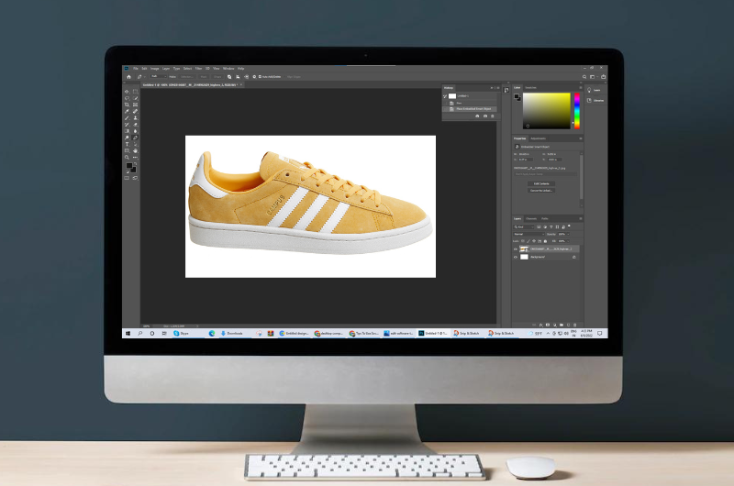
Task: Delete current state in History panel
Action: 492,116
